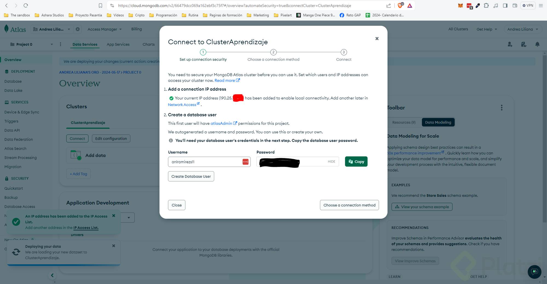547x284 pixels.
Task: Click the password manager icon in Username field
Action: (x=245, y=162)
